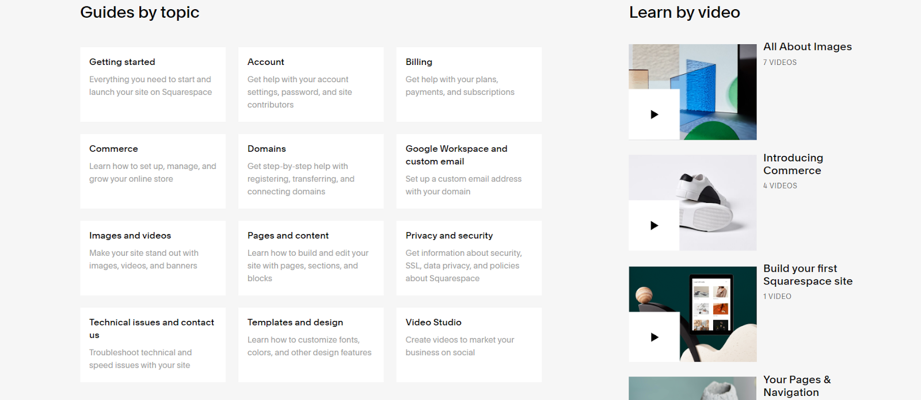Open the Video Studio guide card
921x400 pixels.
click(x=469, y=345)
